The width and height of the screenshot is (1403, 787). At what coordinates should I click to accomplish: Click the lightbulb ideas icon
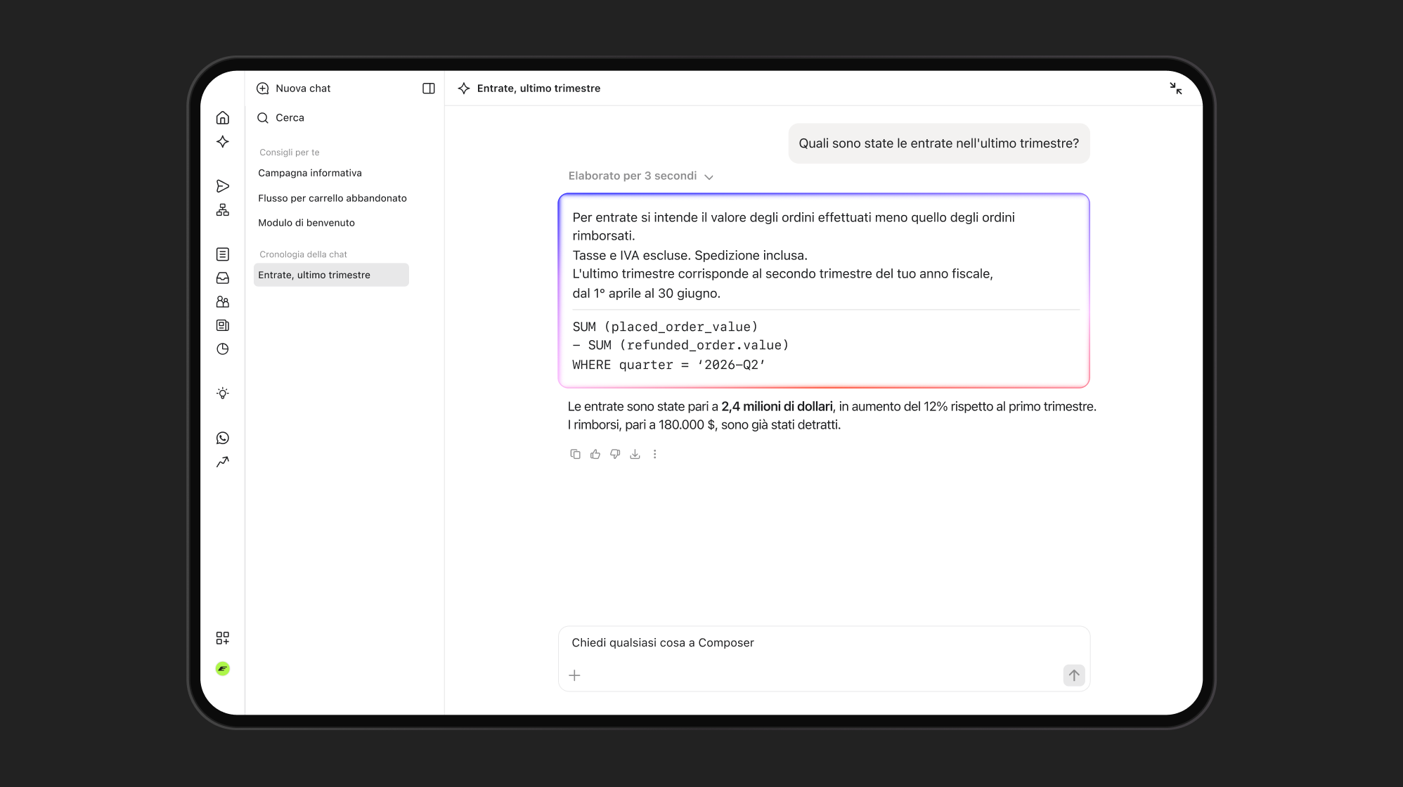pyautogui.click(x=223, y=393)
